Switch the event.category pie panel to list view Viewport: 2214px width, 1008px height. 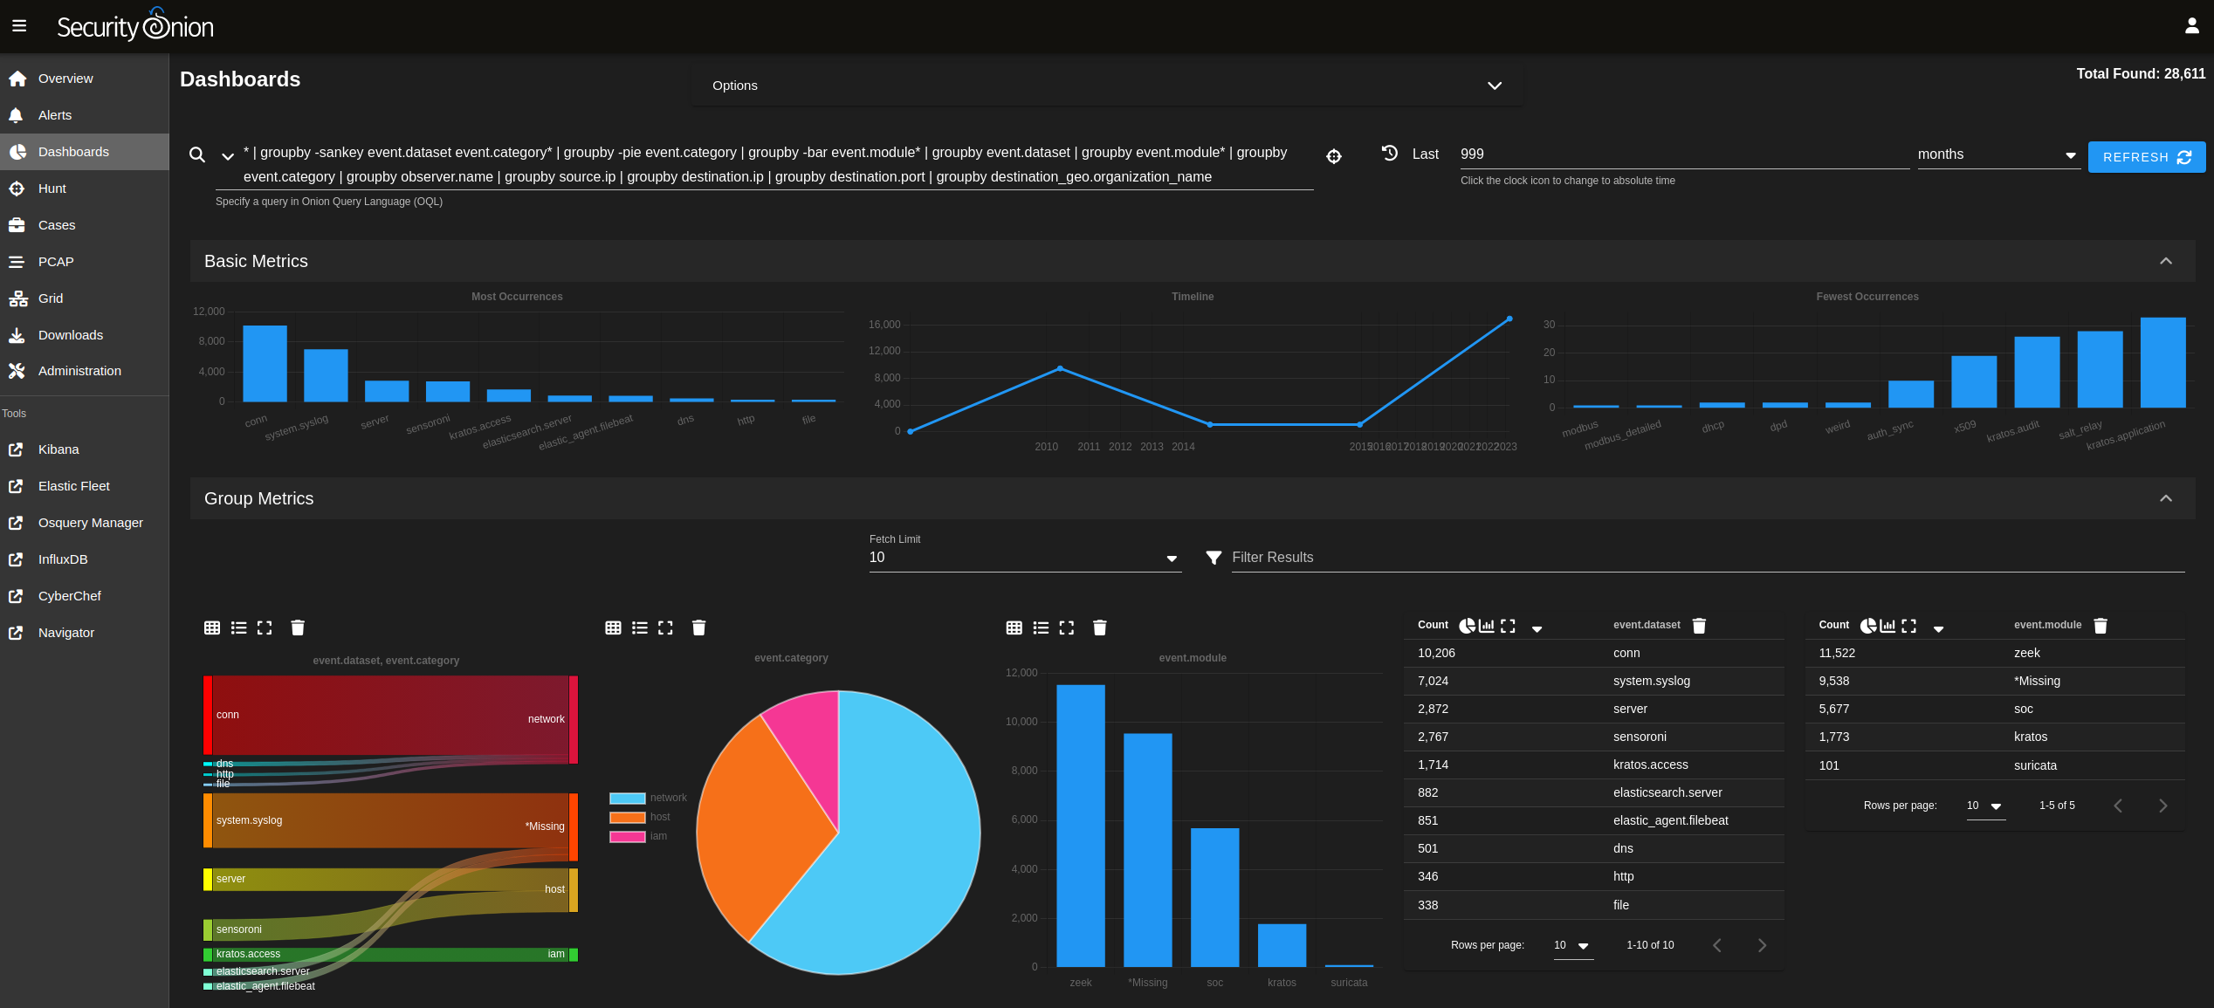click(639, 627)
